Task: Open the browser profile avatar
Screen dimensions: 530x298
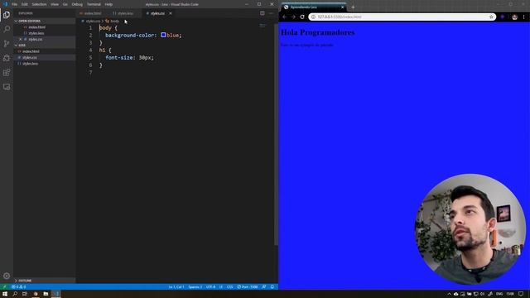Action: pos(514,17)
